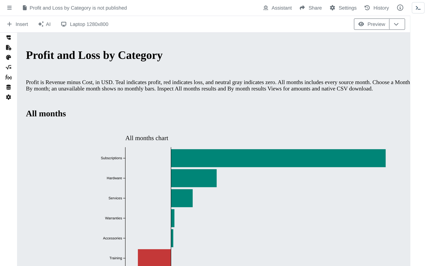Select the All months heading
The image size is (426, 266).
[46, 113]
